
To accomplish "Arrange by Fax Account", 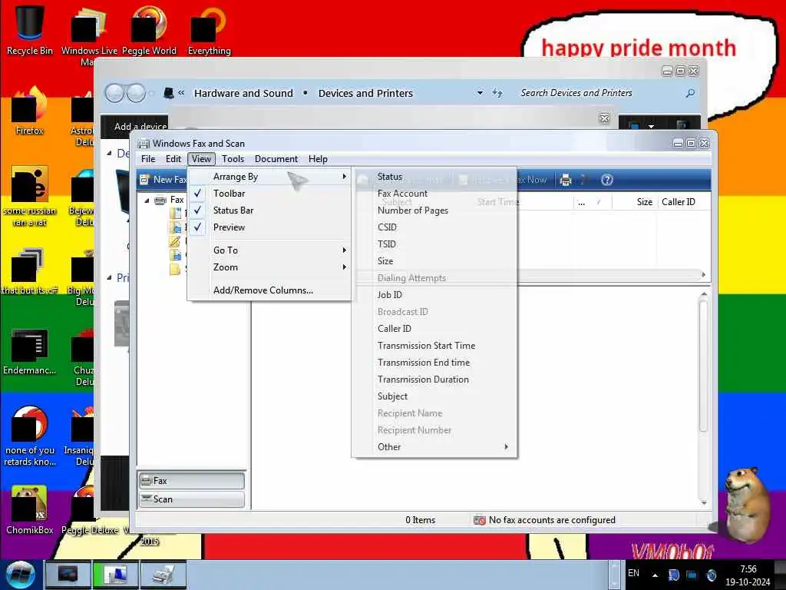I will [434, 193].
